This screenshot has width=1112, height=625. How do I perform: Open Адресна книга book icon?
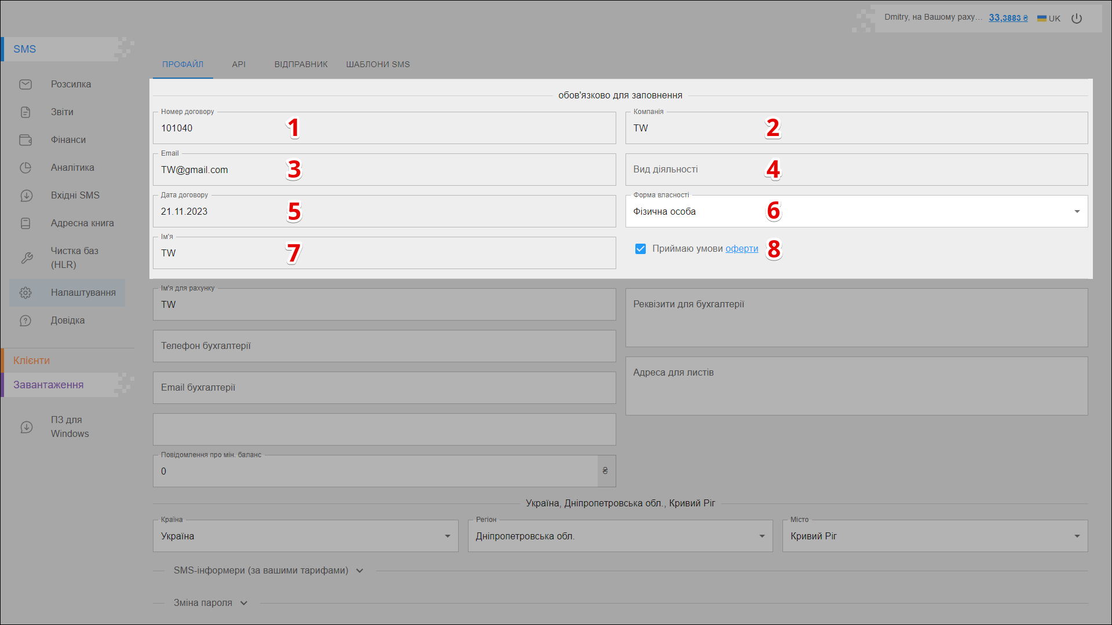click(x=25, y=223)
